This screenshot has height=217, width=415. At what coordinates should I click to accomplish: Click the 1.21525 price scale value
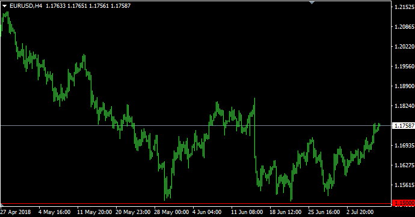(x=404, y=7)
